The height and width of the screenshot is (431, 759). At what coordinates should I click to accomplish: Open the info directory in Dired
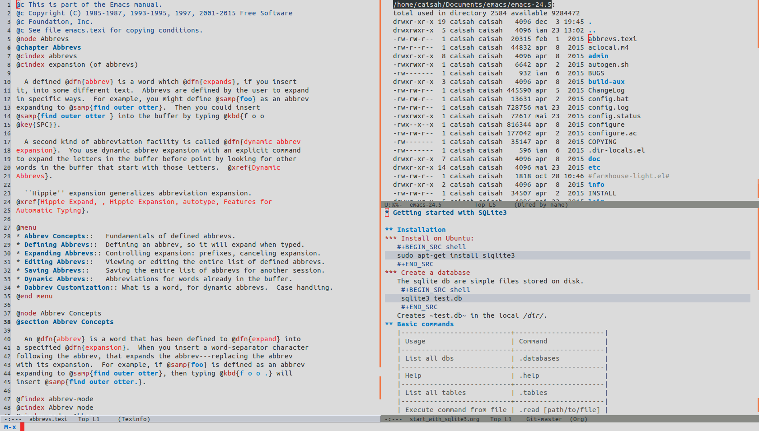(x=596, y=185)
